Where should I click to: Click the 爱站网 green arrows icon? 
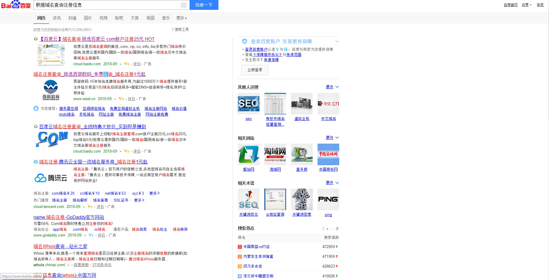tap(248, 154)
